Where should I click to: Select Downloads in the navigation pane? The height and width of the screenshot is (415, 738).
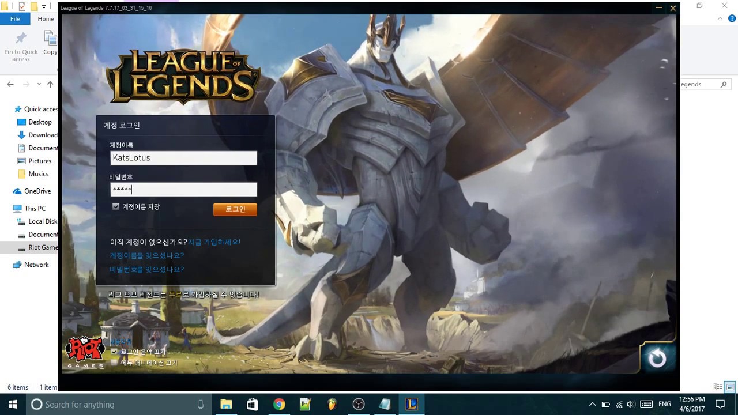point(37,135)
